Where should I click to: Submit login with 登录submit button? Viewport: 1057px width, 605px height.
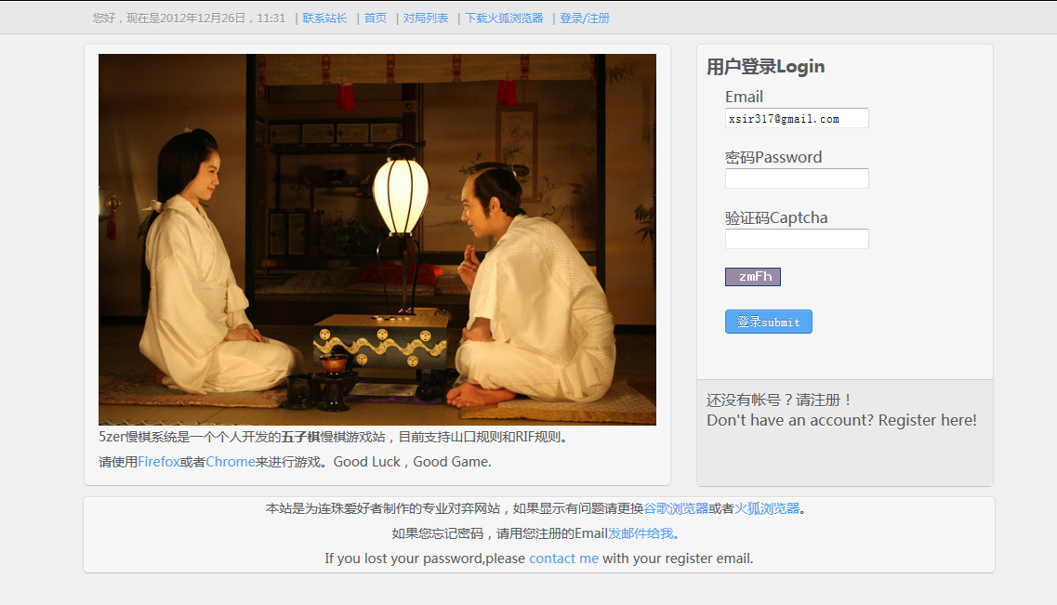pos(769,322)
